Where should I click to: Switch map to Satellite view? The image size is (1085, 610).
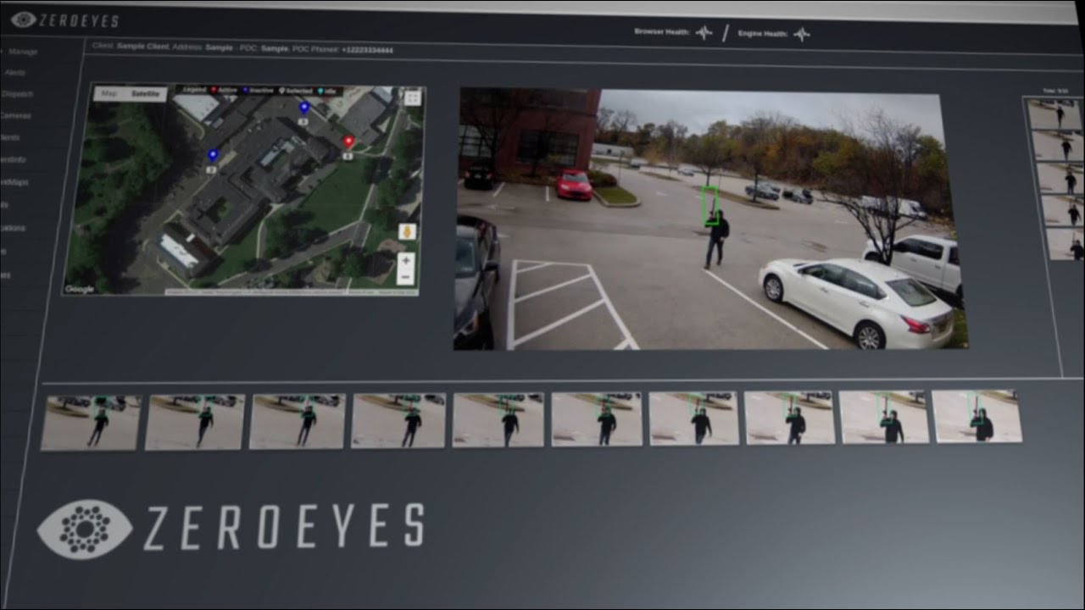(x=144, y=94)
